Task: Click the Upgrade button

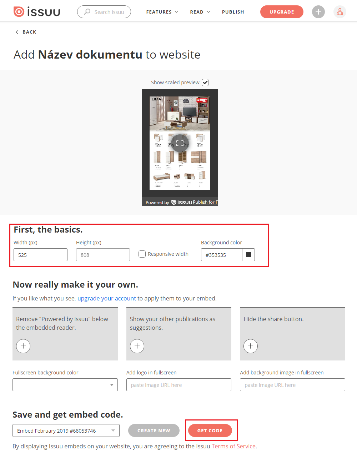Action: pos(282,12)
